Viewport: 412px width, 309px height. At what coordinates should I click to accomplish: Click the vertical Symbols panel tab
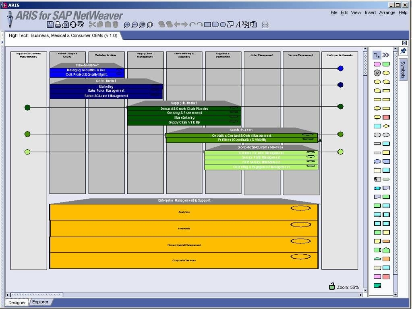(x=403, y=70)
